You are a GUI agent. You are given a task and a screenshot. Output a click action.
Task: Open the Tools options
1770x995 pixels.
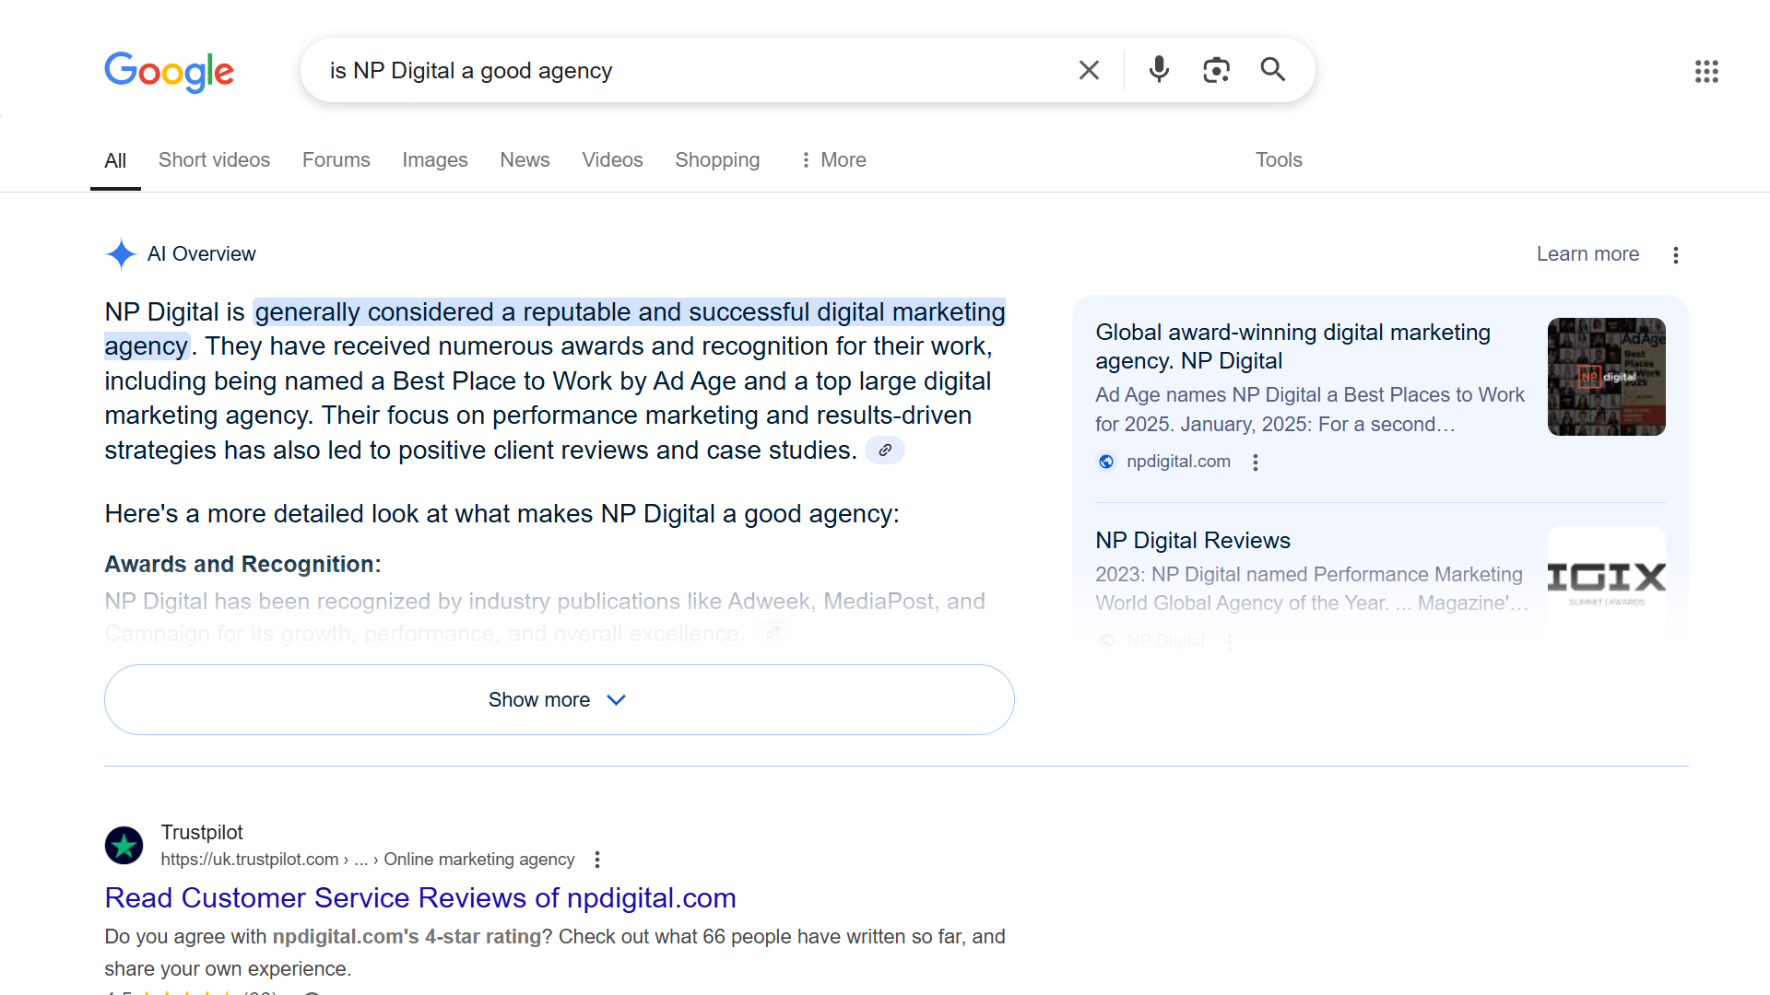(1279, 159)
